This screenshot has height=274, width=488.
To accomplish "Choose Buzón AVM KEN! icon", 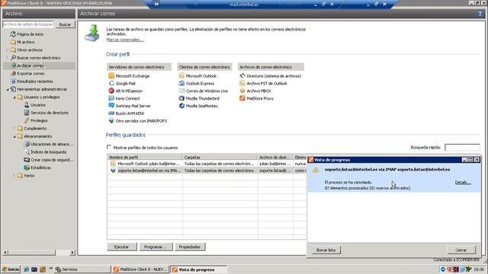I will 111,113.
